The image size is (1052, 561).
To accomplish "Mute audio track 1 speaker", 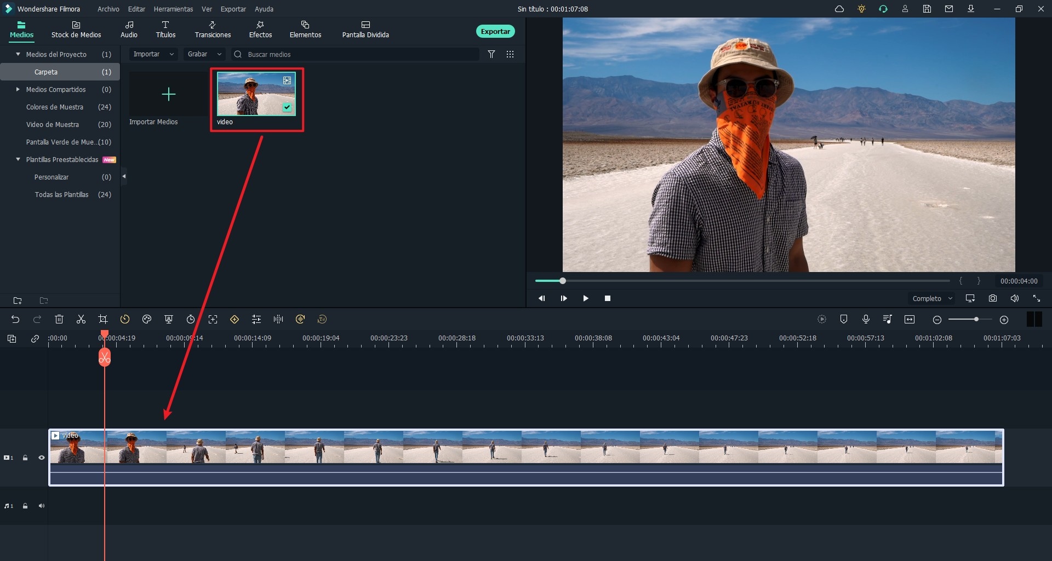I will 41,506.
